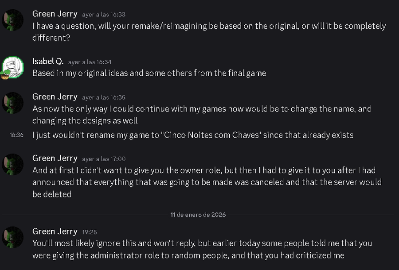399x270 pixels.
Task: Click the message asking about the remake/reimagining
Action: point(209,31)
